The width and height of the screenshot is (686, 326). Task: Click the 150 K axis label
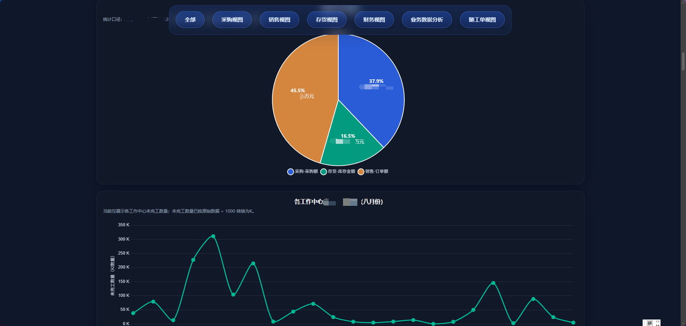pos(123,281)
